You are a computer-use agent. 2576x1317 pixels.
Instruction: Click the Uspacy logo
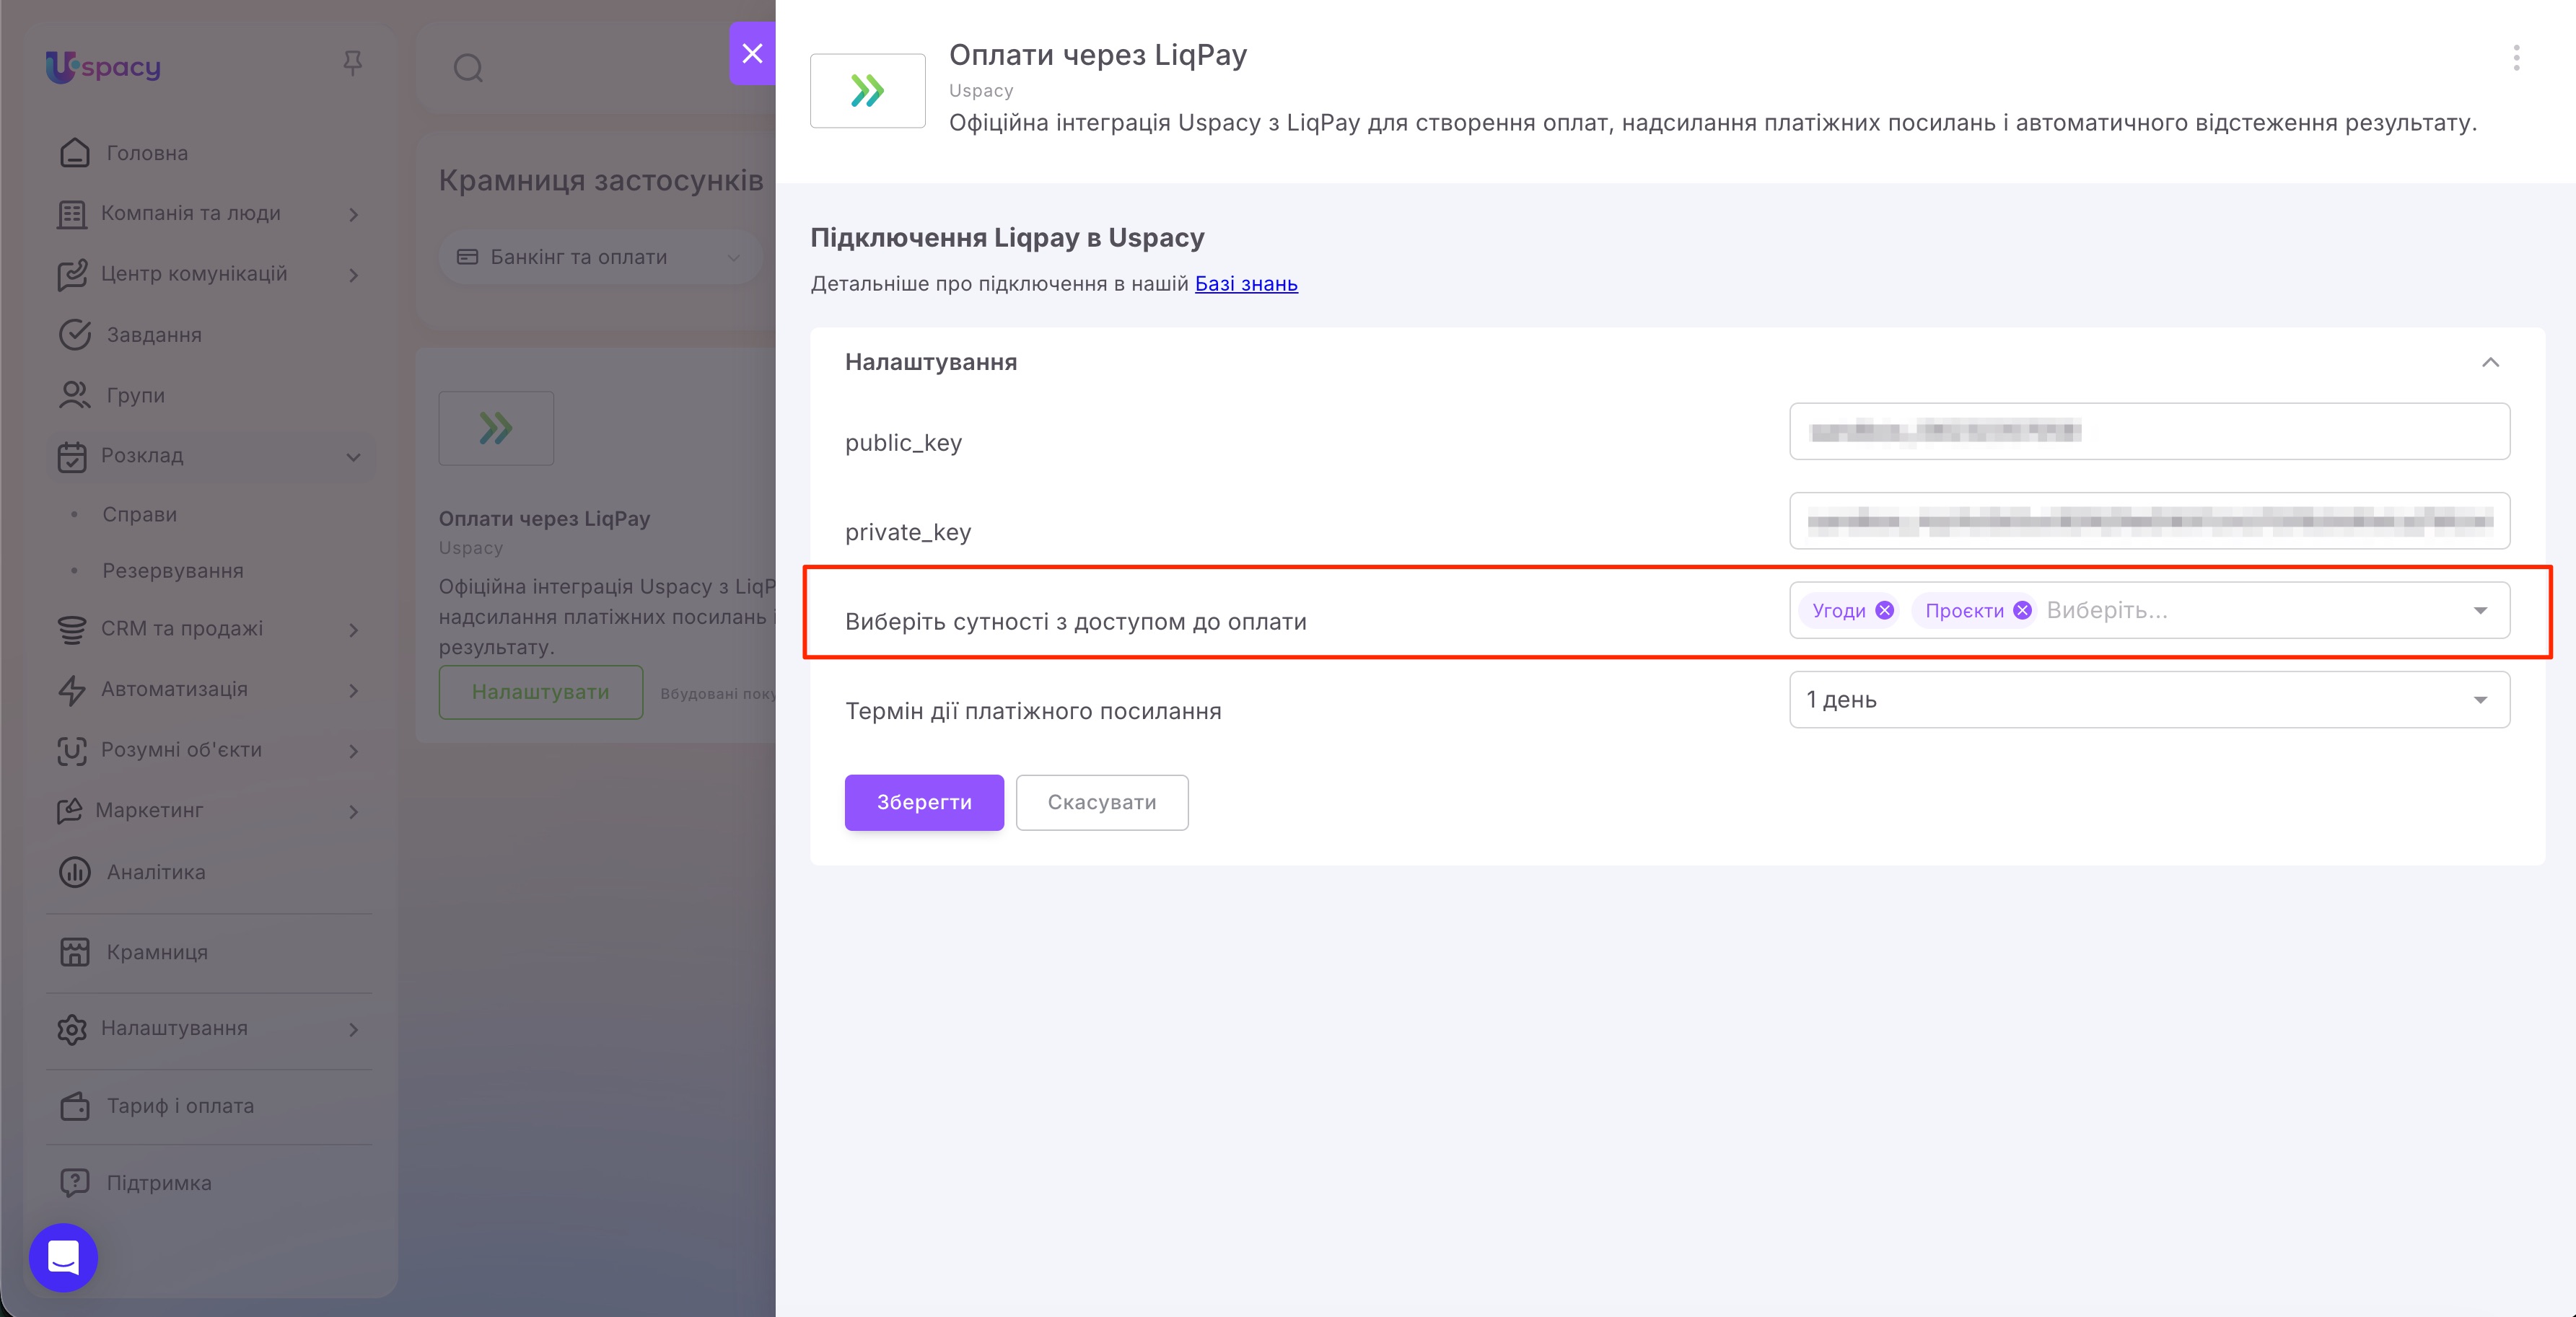[x=103, y=67]
